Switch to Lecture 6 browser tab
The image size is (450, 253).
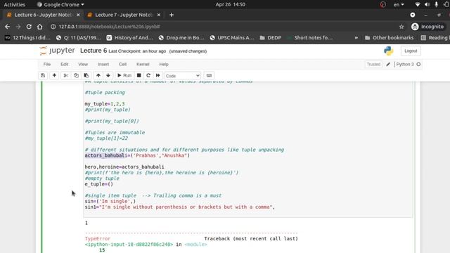43,15
